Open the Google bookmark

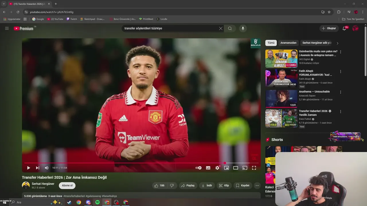point(38,19)
